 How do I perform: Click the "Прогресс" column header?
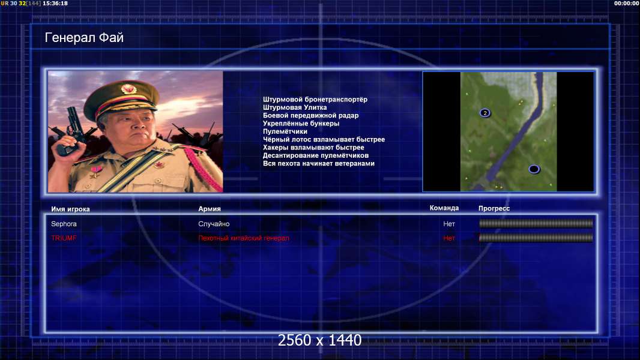494,208
